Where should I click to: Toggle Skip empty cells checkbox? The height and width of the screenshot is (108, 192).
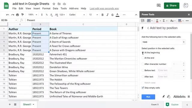point(143,88)
